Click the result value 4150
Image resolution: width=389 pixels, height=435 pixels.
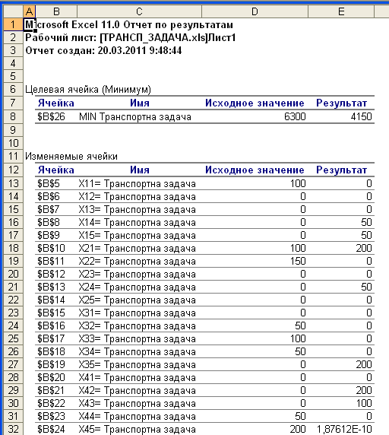point(361,117)
